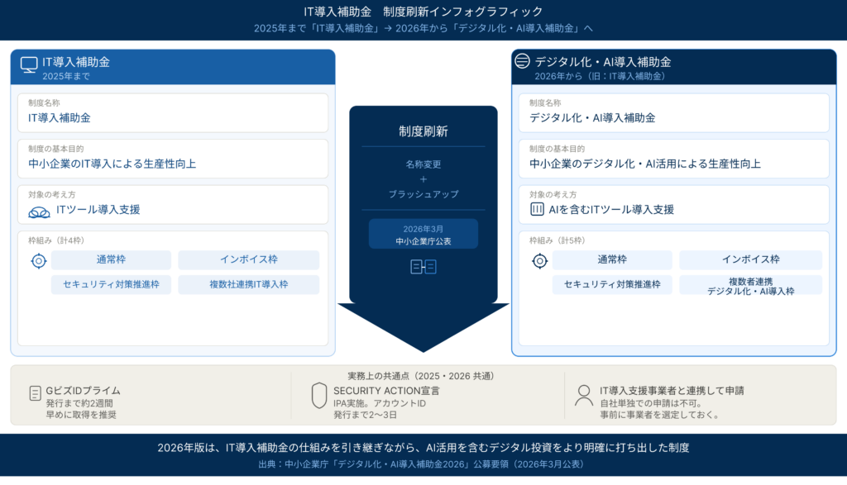Click the circular lines icon beside デジタル化・AI導入補助金 header
Image resolution: width=847 pixels, height=485 pixels.
522,61
